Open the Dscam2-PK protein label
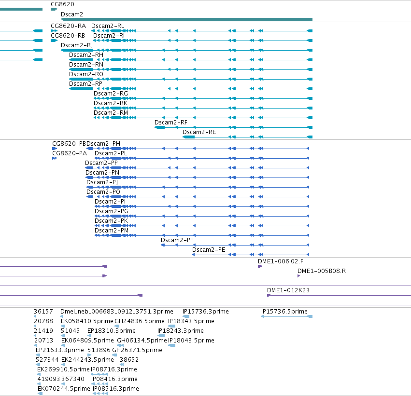Image resolution: width=411 pixels, height=396 pixels. [x=112, y=221]
